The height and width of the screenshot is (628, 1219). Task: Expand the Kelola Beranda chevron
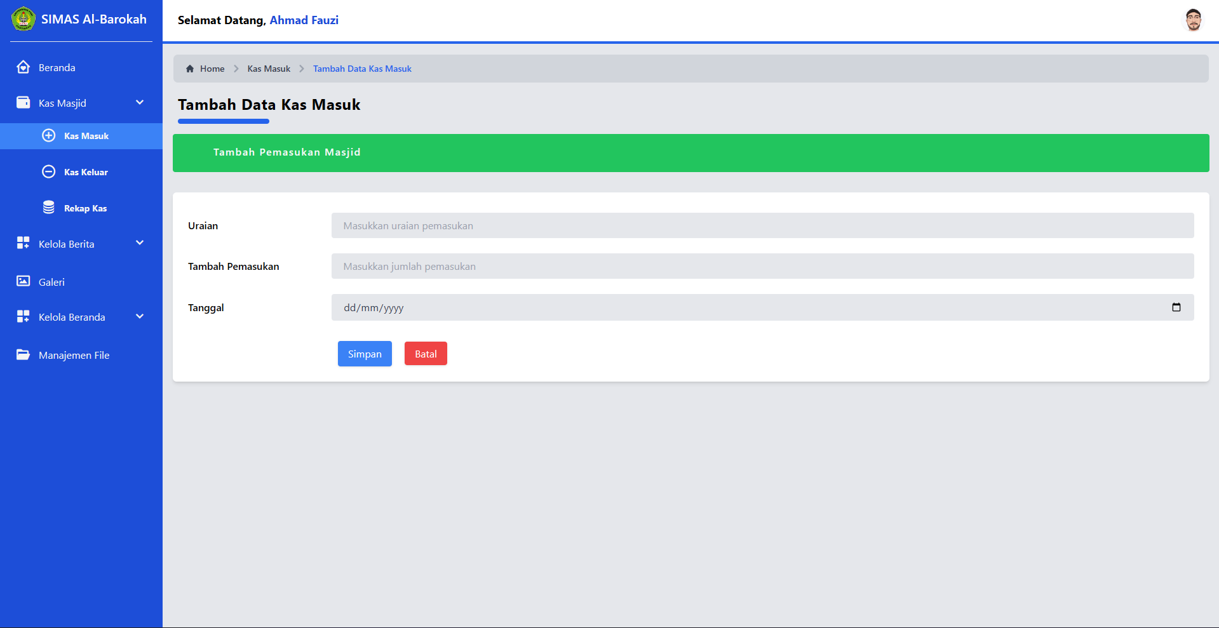tap(140, 316)
